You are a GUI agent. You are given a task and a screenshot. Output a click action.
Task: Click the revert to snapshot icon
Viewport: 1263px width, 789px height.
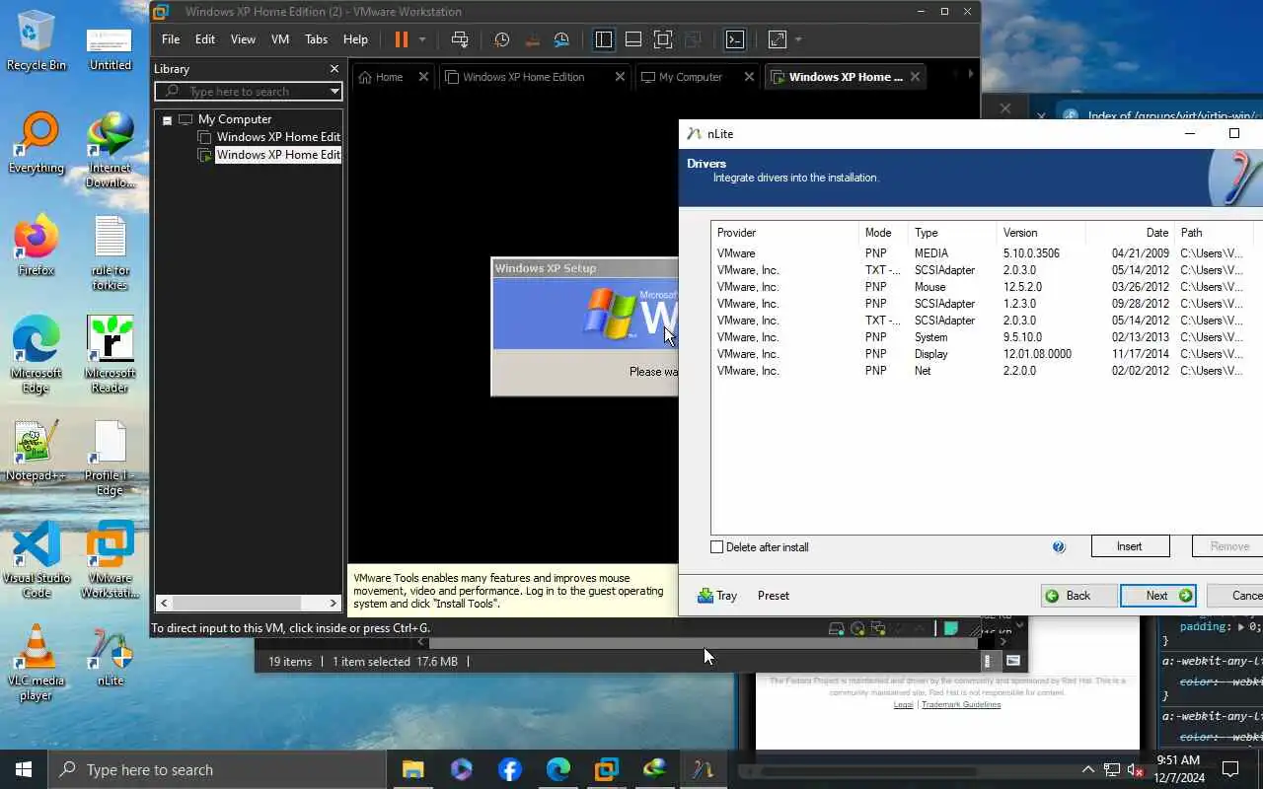pos(532,39)
